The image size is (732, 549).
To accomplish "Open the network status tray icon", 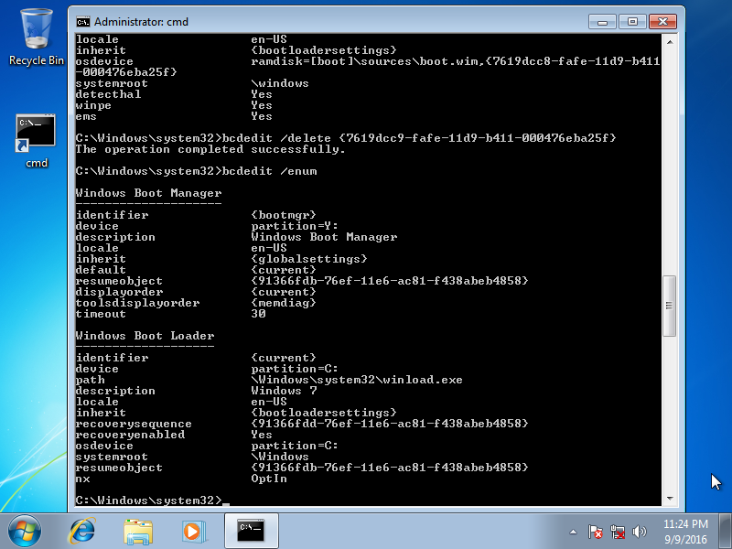I will (618, 532).
